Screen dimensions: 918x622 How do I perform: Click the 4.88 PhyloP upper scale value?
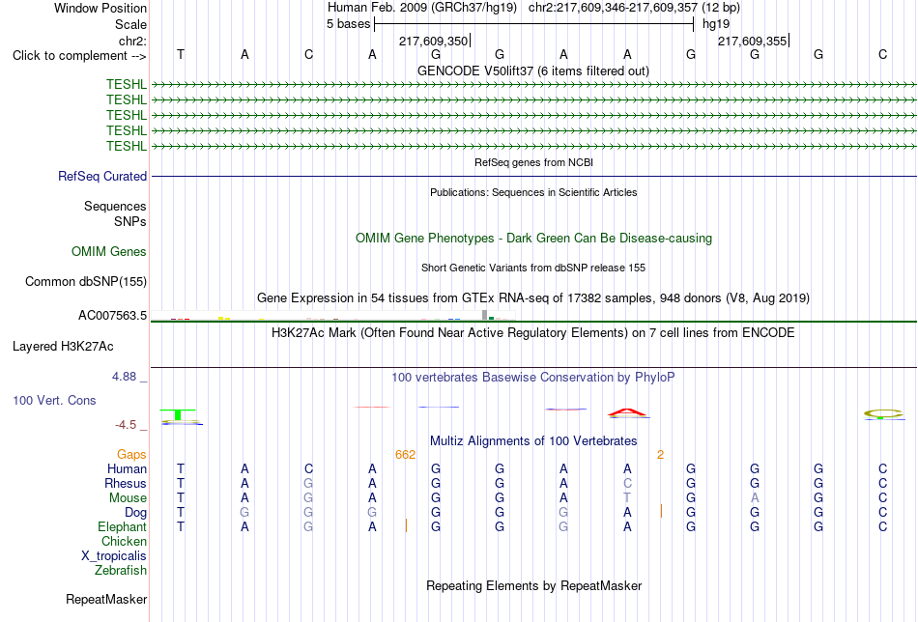124,377
